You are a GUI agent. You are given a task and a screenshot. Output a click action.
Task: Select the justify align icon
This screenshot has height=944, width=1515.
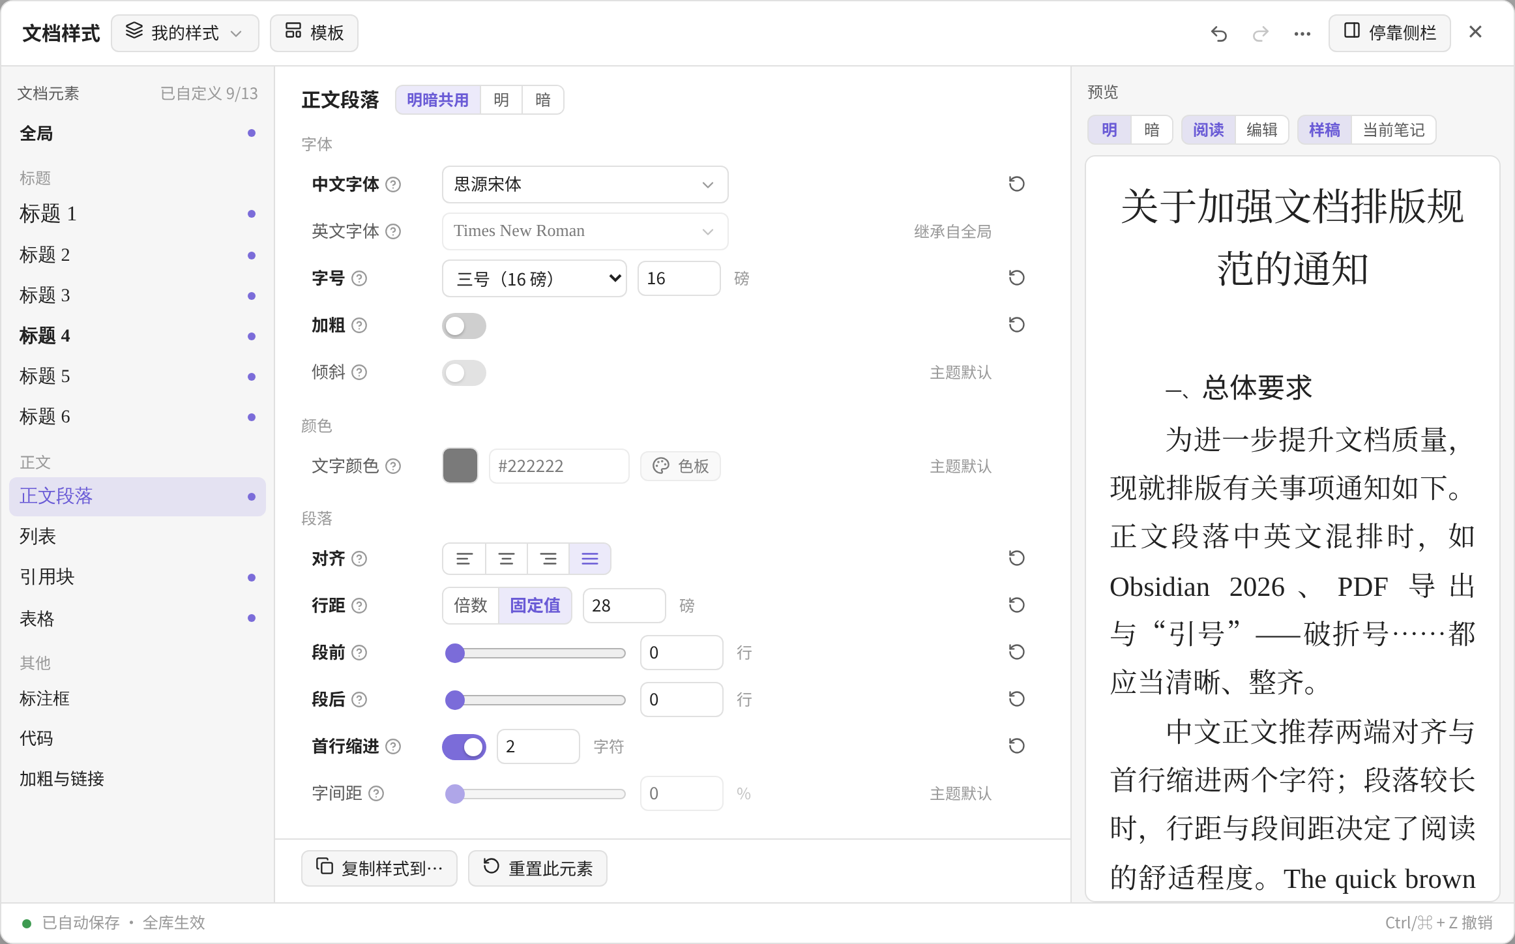pos(590,559)
